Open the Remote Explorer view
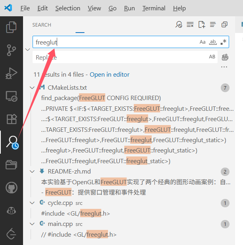The image size is (243, 245). click(12, 96)
